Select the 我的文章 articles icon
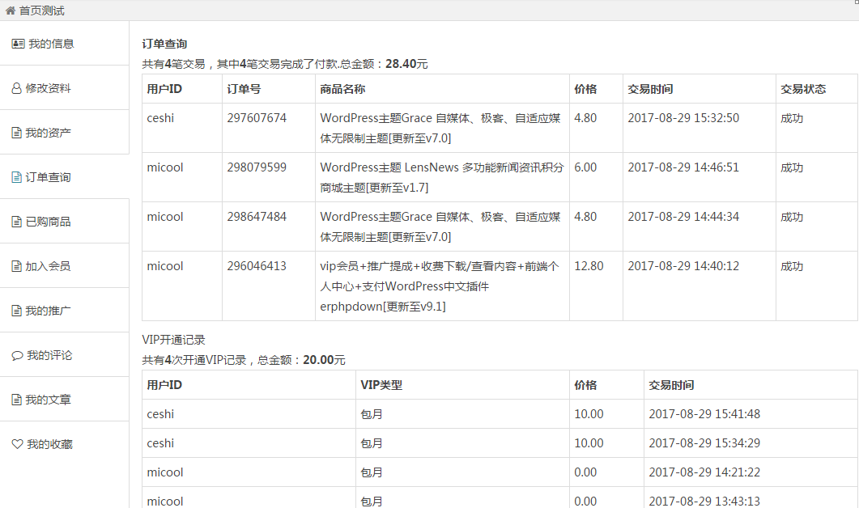 pyautogui.click(x=17, y=398)
